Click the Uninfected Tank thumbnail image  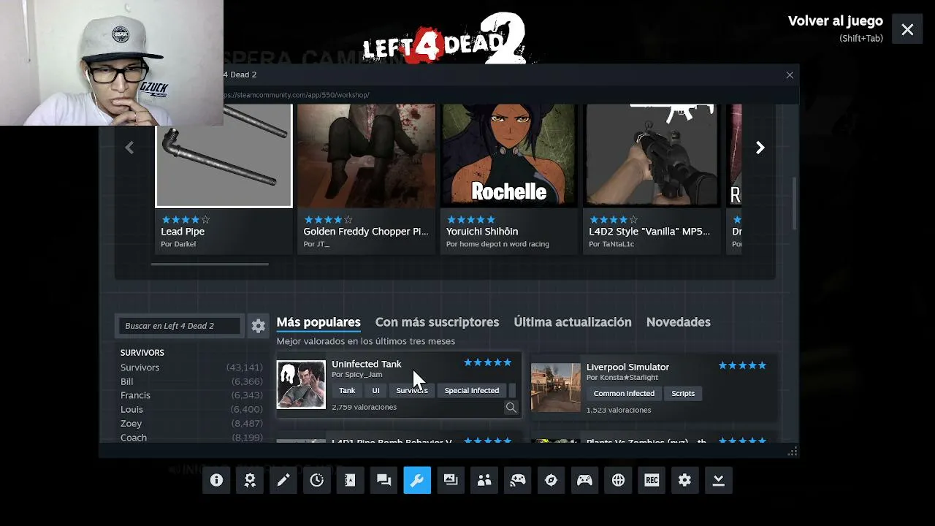pyautogui.click(x=301, y=385)
